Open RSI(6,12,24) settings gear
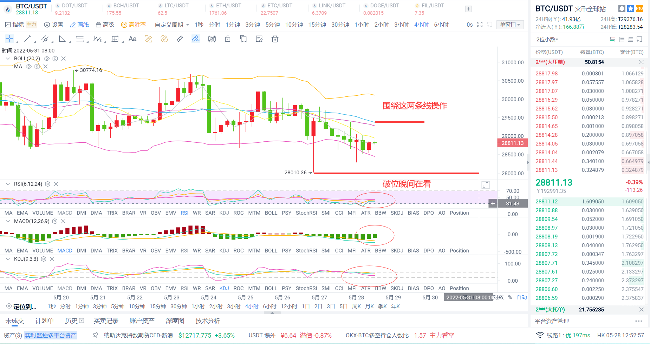 pos(48,184)
